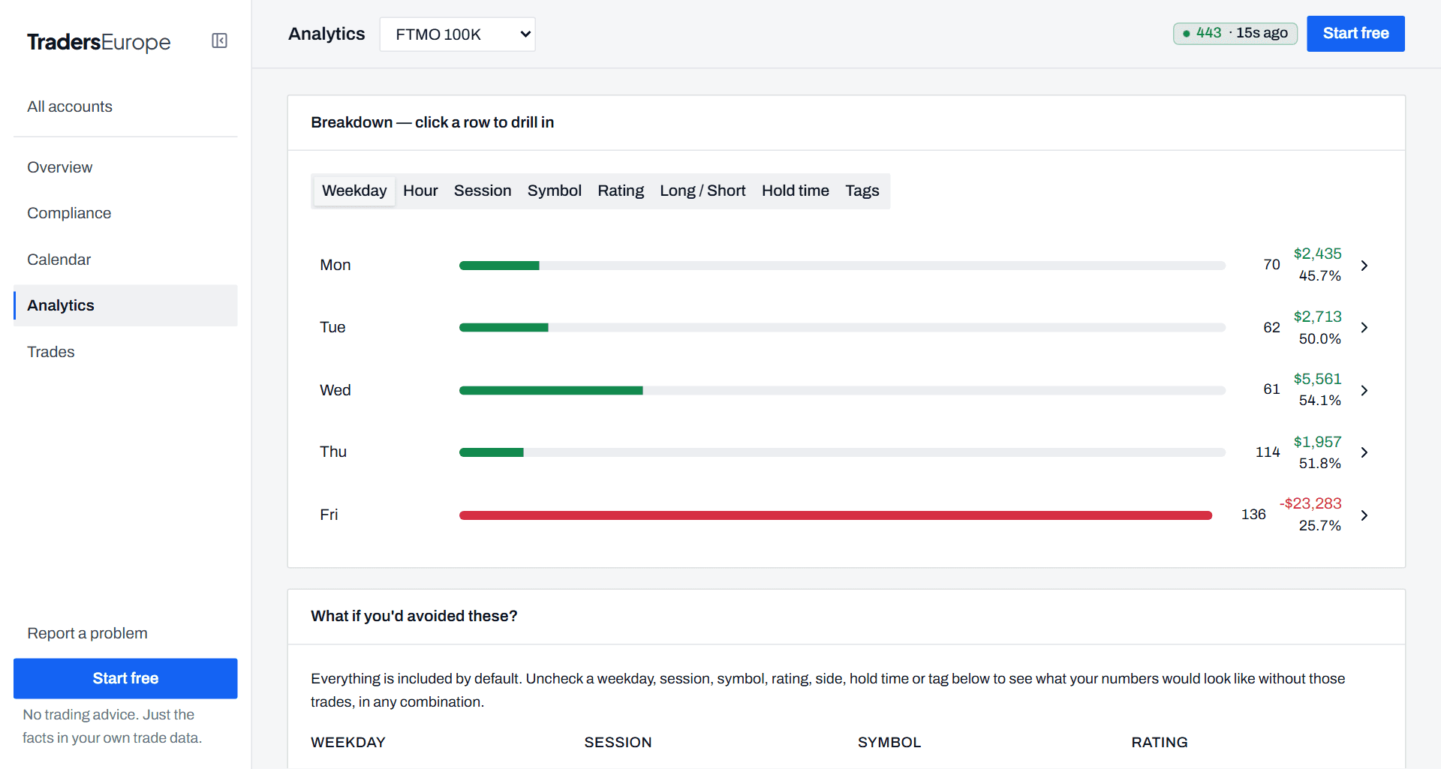Viewport: 1441px width, 769px height.
Task: Click the Thu row label
Action: [333, 452]
